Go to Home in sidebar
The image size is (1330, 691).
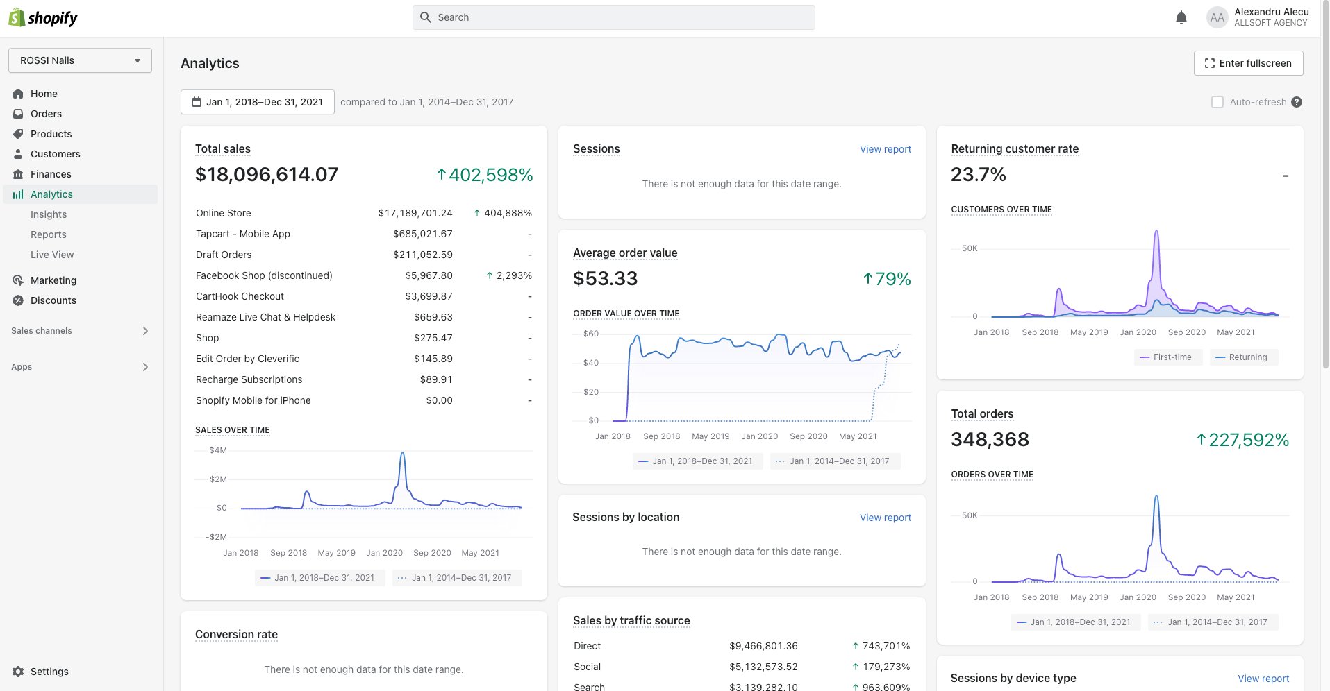44,94
